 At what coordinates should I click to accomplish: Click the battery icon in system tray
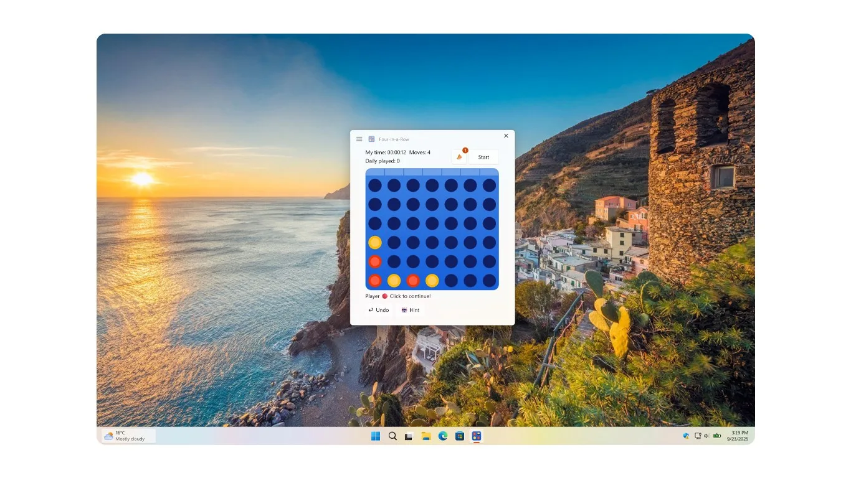717,436
